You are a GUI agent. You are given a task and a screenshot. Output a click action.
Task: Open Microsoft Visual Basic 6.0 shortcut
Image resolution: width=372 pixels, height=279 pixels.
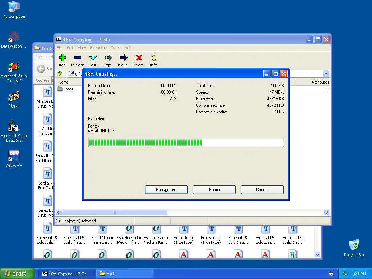pos(14,131)
